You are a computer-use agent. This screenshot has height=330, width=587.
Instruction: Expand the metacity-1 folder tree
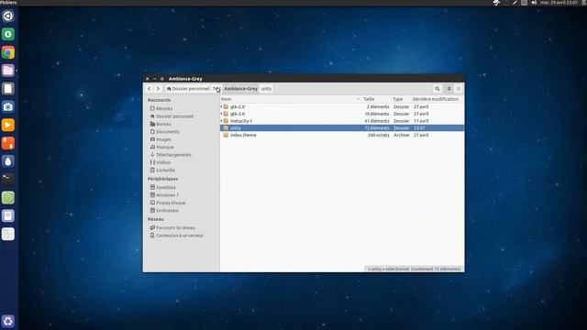(222, 121)
